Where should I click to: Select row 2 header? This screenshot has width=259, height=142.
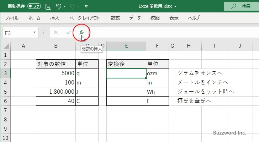[x=5, y=64]
